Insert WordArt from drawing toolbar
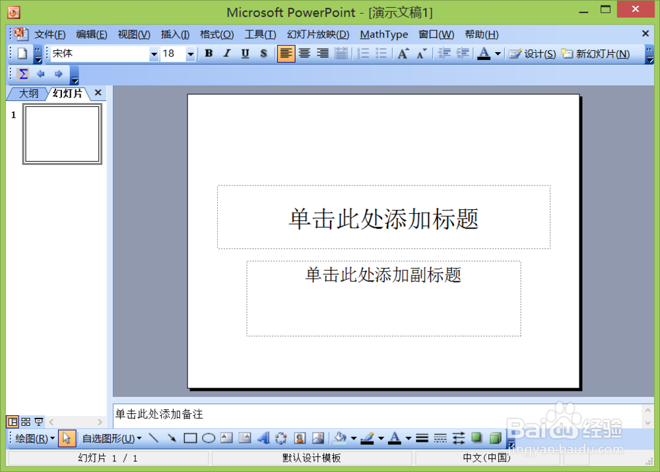The image size is (660, 472). [263, 438]
